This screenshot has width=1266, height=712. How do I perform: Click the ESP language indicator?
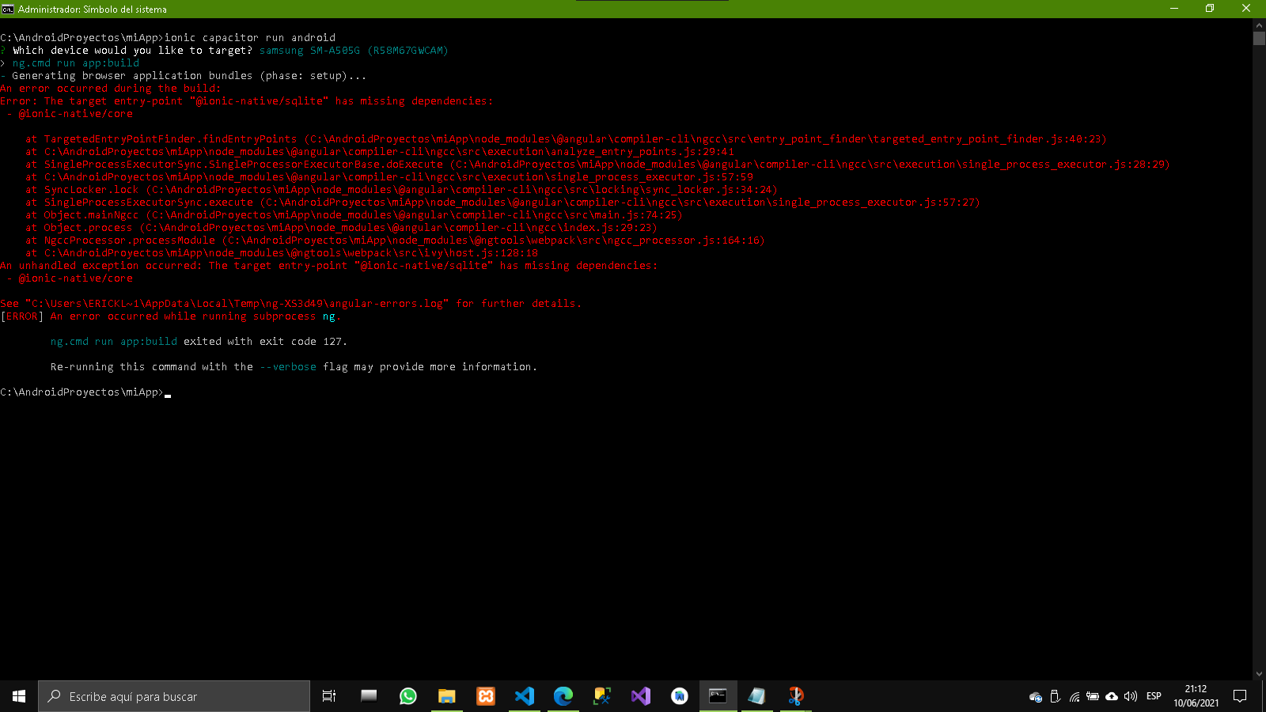[1154, 696]
